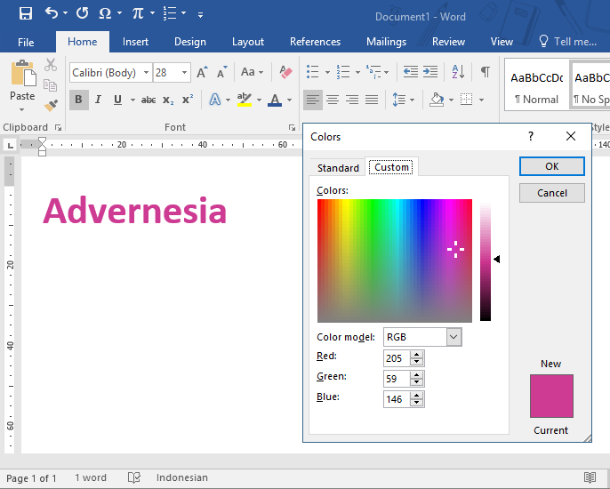The width and height of the screenshot is (610, 489).
Task: Apply a bulleted list
Action: [313, 72]
